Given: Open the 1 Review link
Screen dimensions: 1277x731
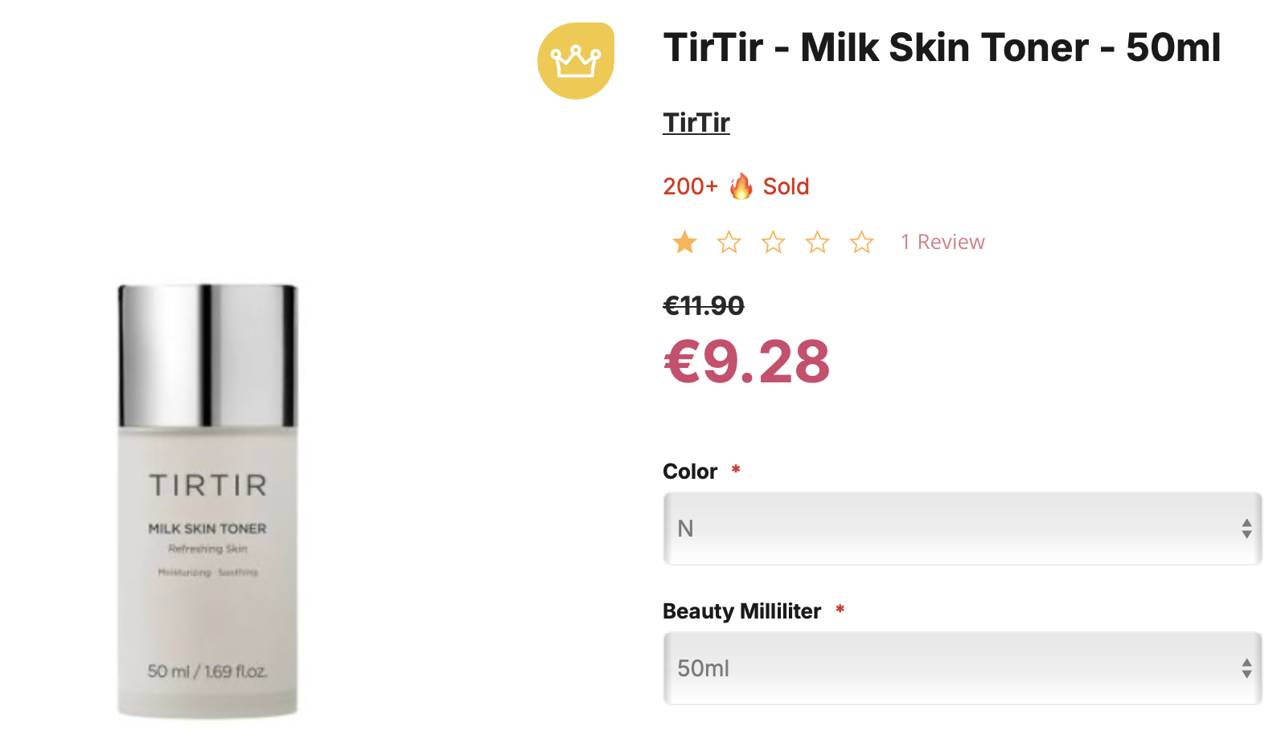Looking at the screenshot, I should point(942,242).
